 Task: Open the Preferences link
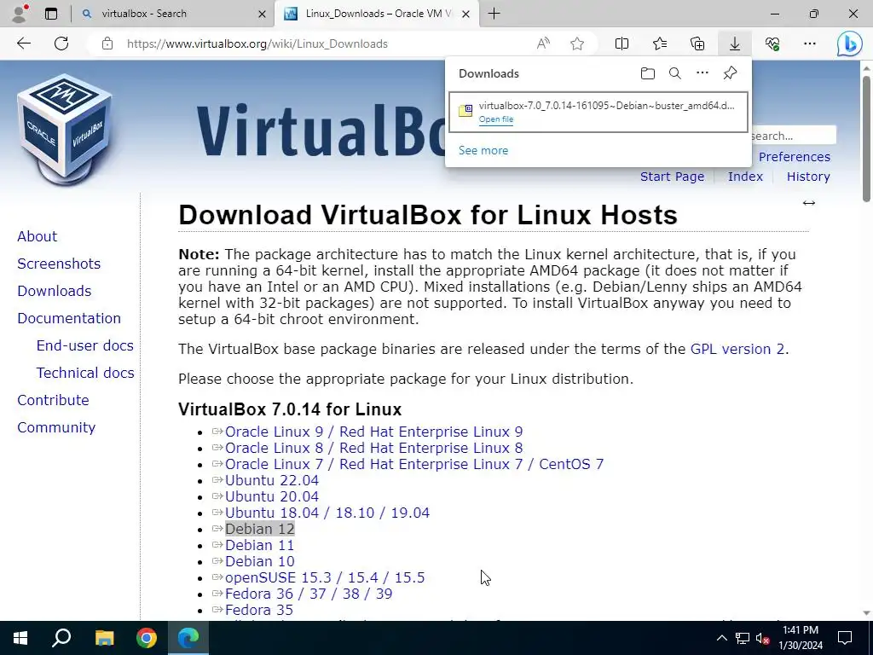coord(795,157)
